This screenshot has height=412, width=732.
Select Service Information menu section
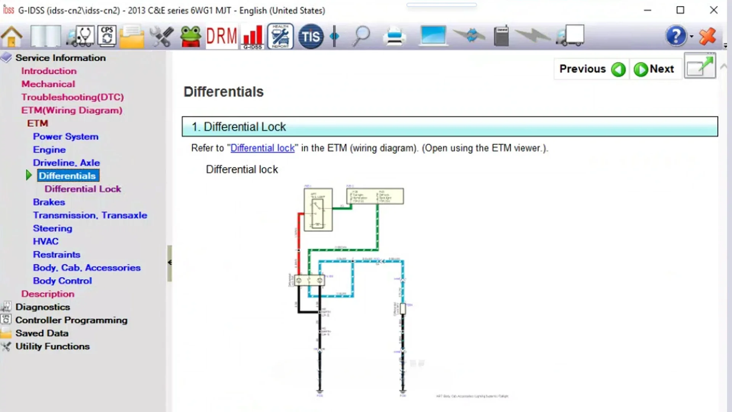click(x=60, y=57)
